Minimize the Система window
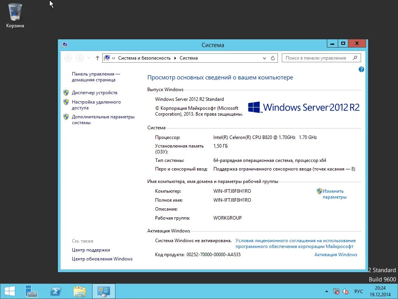The width and height of the screenshot is (398, 299). 332,44
